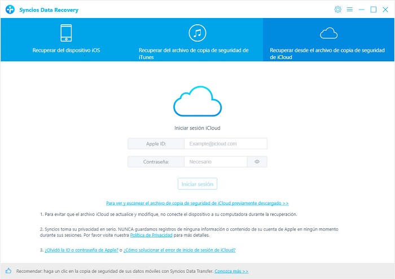Minimize the Syncios window

(362, 10)
